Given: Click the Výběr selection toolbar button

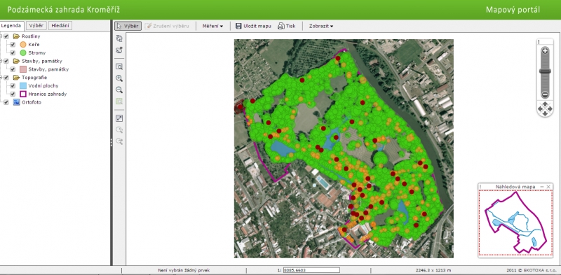Looking at the screenshot, I should (x=128, y=26).
